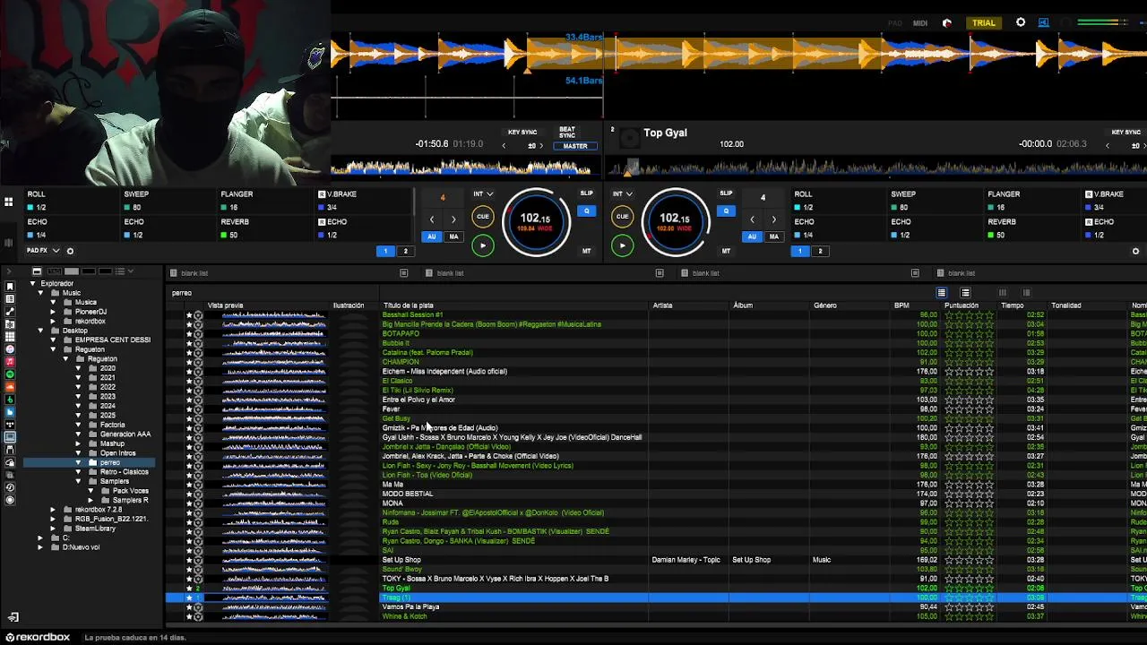This screenshot has height=645, width=1147.
Task: Click the collapse arrow icon bottom-left
Action: tap(13, 618)
